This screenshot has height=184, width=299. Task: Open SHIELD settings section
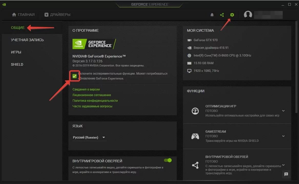tap(17, 64)
